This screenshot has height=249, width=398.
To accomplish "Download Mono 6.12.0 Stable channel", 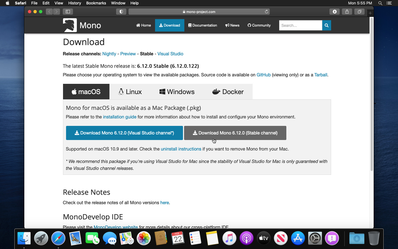I will click(x=235, y=133).
